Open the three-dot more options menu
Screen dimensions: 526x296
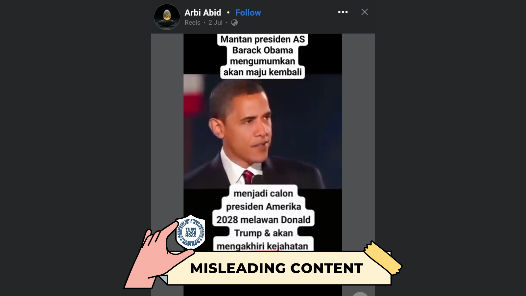click(343, 12)
